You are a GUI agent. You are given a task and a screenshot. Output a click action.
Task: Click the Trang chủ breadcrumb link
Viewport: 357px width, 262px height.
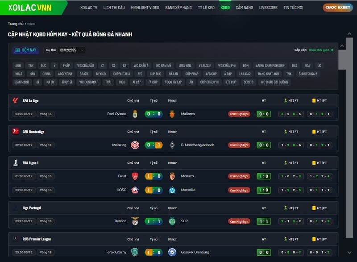(x=16, y=23)
